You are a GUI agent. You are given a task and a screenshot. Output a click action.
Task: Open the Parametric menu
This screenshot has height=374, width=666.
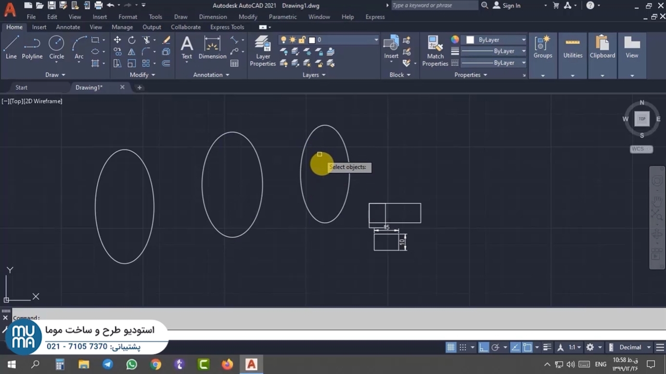point(283,17)
